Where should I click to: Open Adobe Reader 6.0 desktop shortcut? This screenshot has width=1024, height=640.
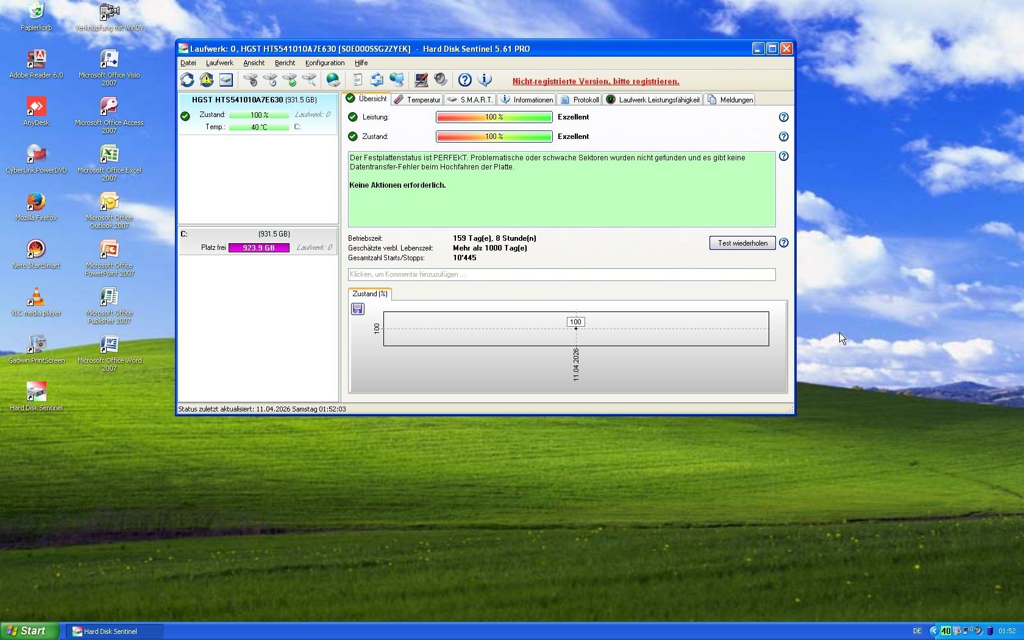(36, 63)
